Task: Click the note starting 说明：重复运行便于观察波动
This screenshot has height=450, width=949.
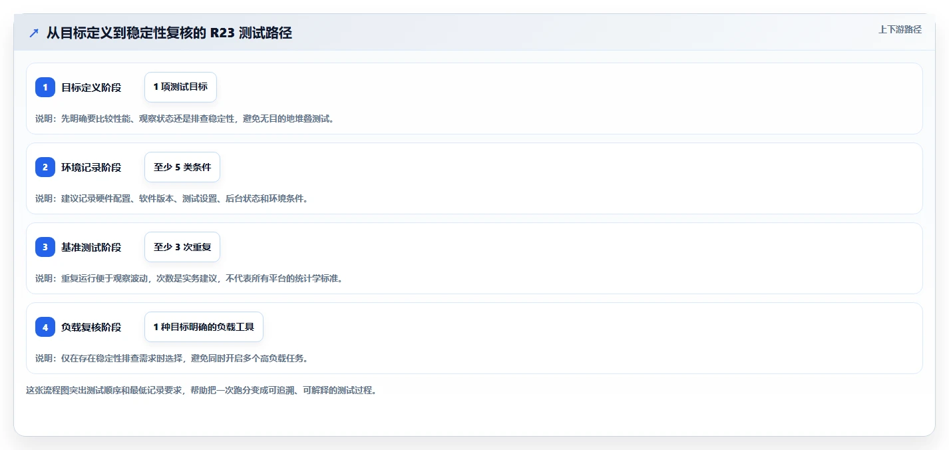Action: 189,278
